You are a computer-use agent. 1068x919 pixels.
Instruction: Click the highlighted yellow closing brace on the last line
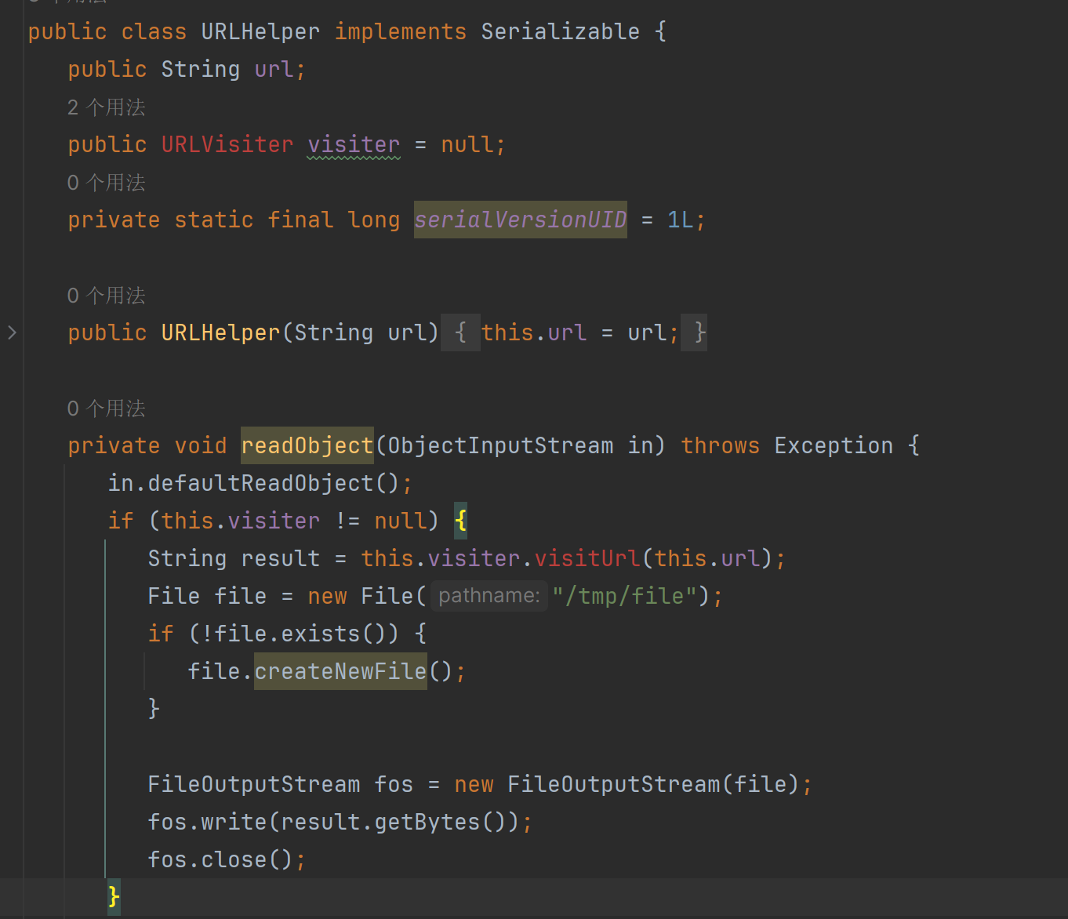coord(114,896)
